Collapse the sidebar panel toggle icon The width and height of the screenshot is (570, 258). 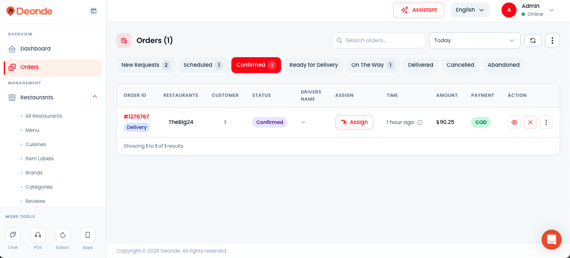94,11
